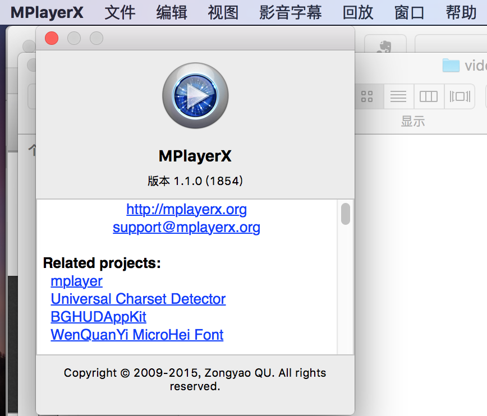Switch Finder to icon view

(x=367, y=96)
